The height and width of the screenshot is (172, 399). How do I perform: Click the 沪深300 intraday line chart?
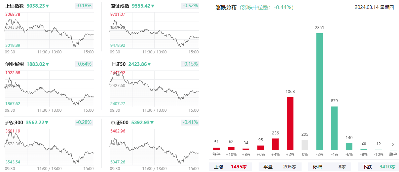pyautogui.click(x=49, y=146)
